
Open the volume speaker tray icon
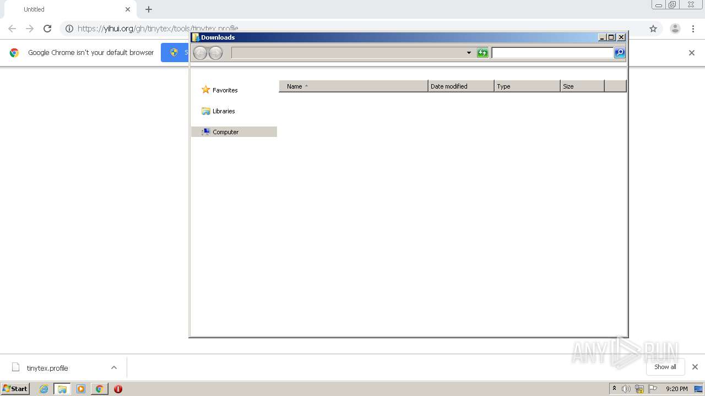(626, 389)
